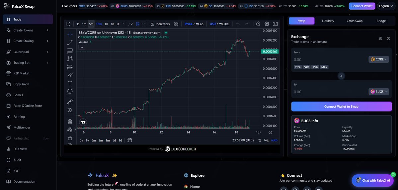Collapse the chart indicator legend
This screenshot has width=398, height=190.
pyautogui.click(x=82, y=47)
